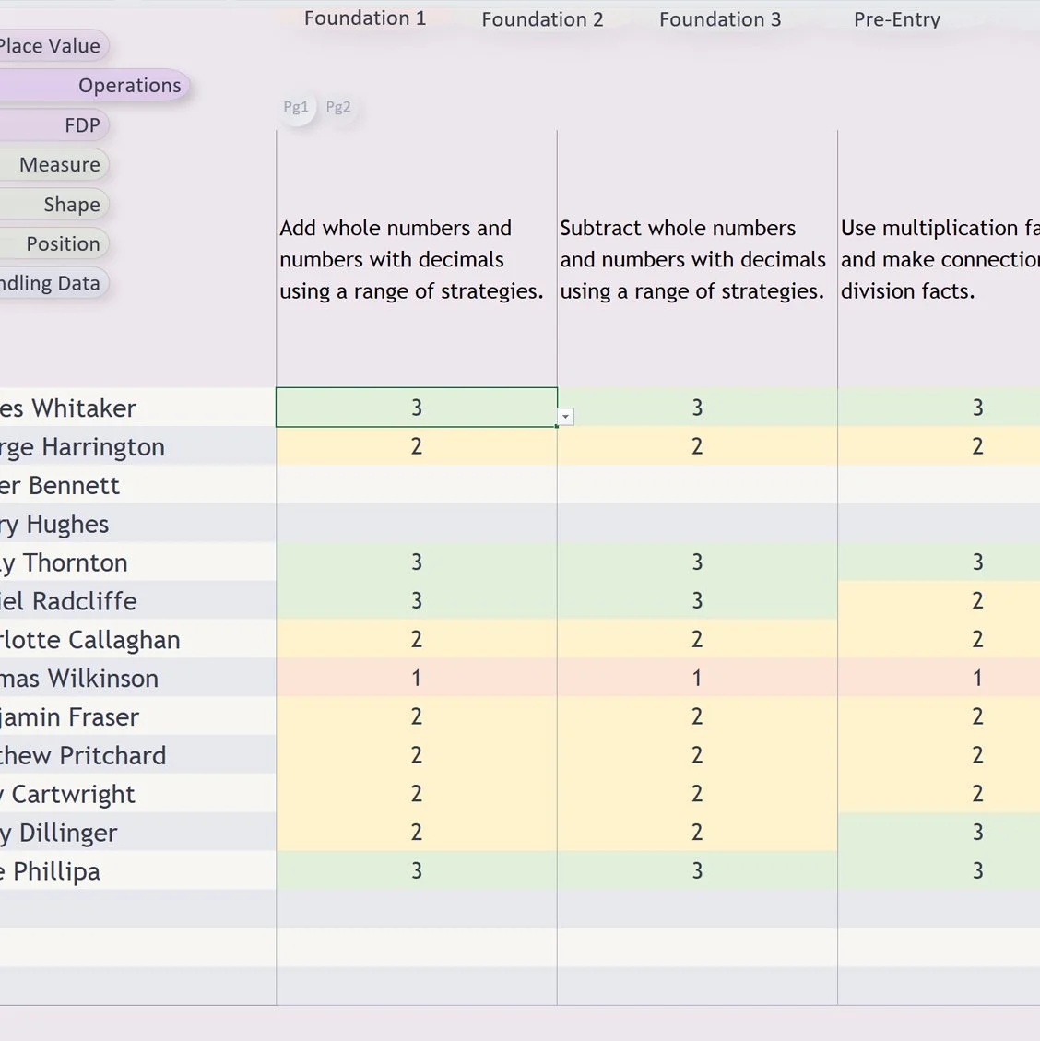Select the Shape strand button
Viewport: 1040px width, 1041px height.
(53, 205)
